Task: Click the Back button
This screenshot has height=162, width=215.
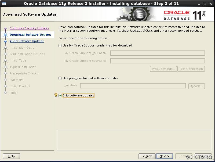Action: [x=147, y=156]
